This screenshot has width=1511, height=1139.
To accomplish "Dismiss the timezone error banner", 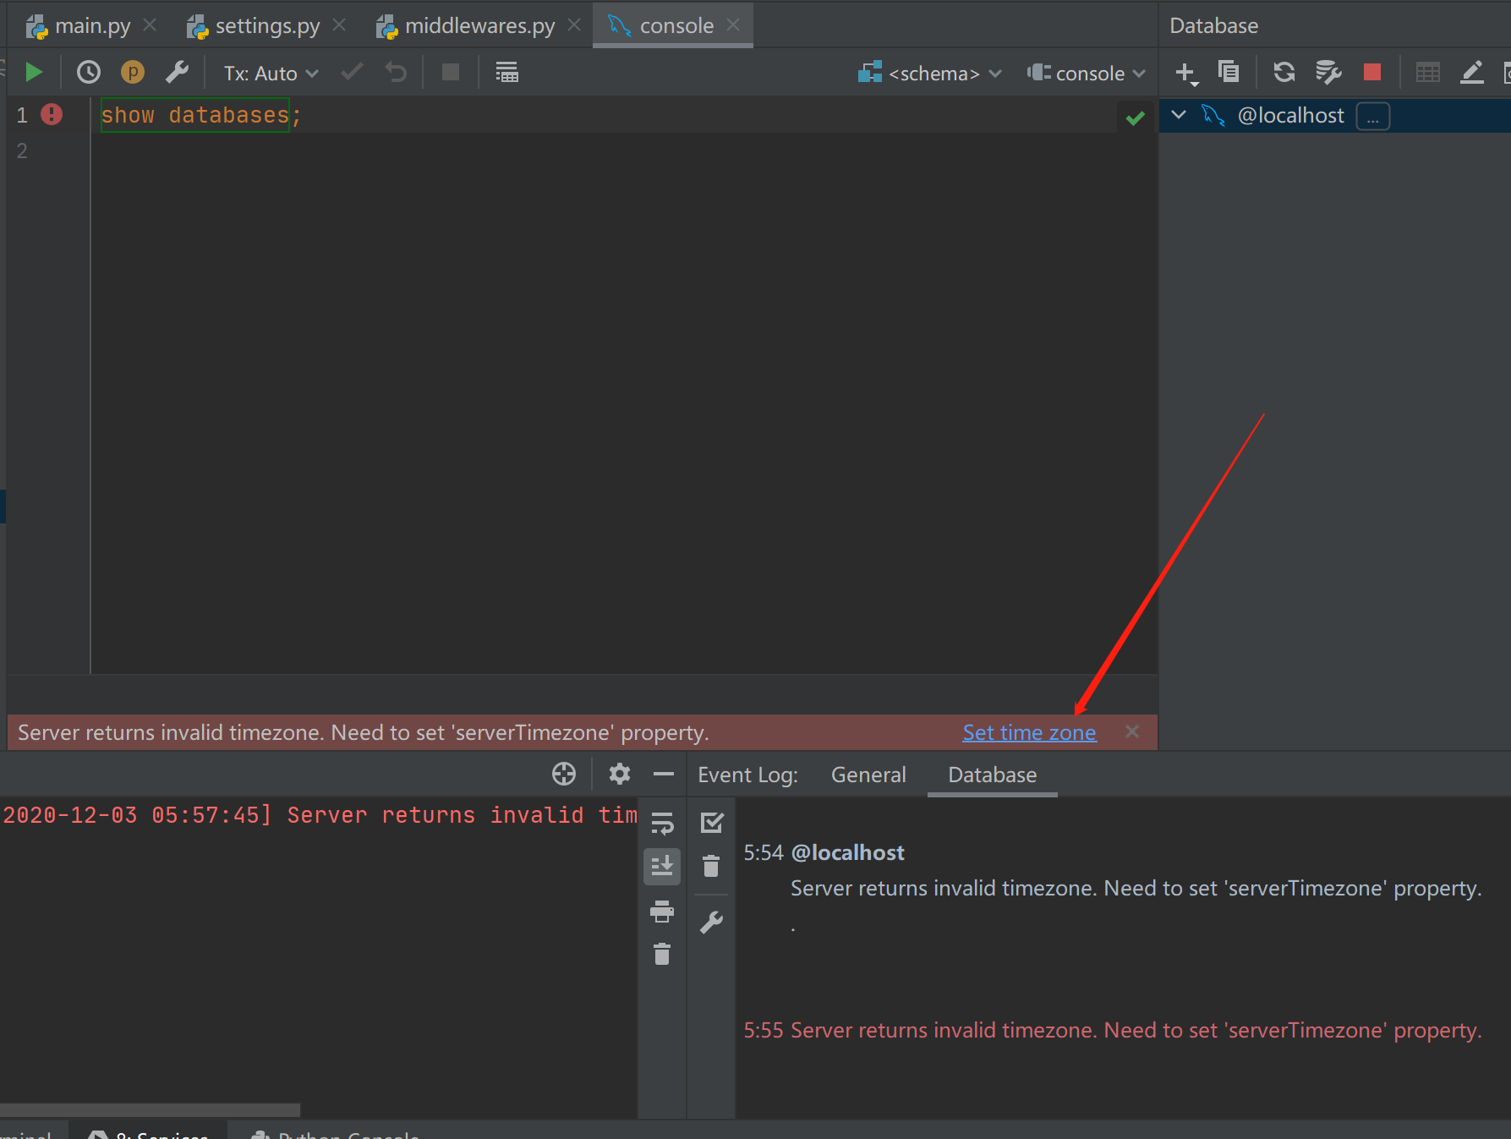I will pyautogui.click(x=1132, y=731).
